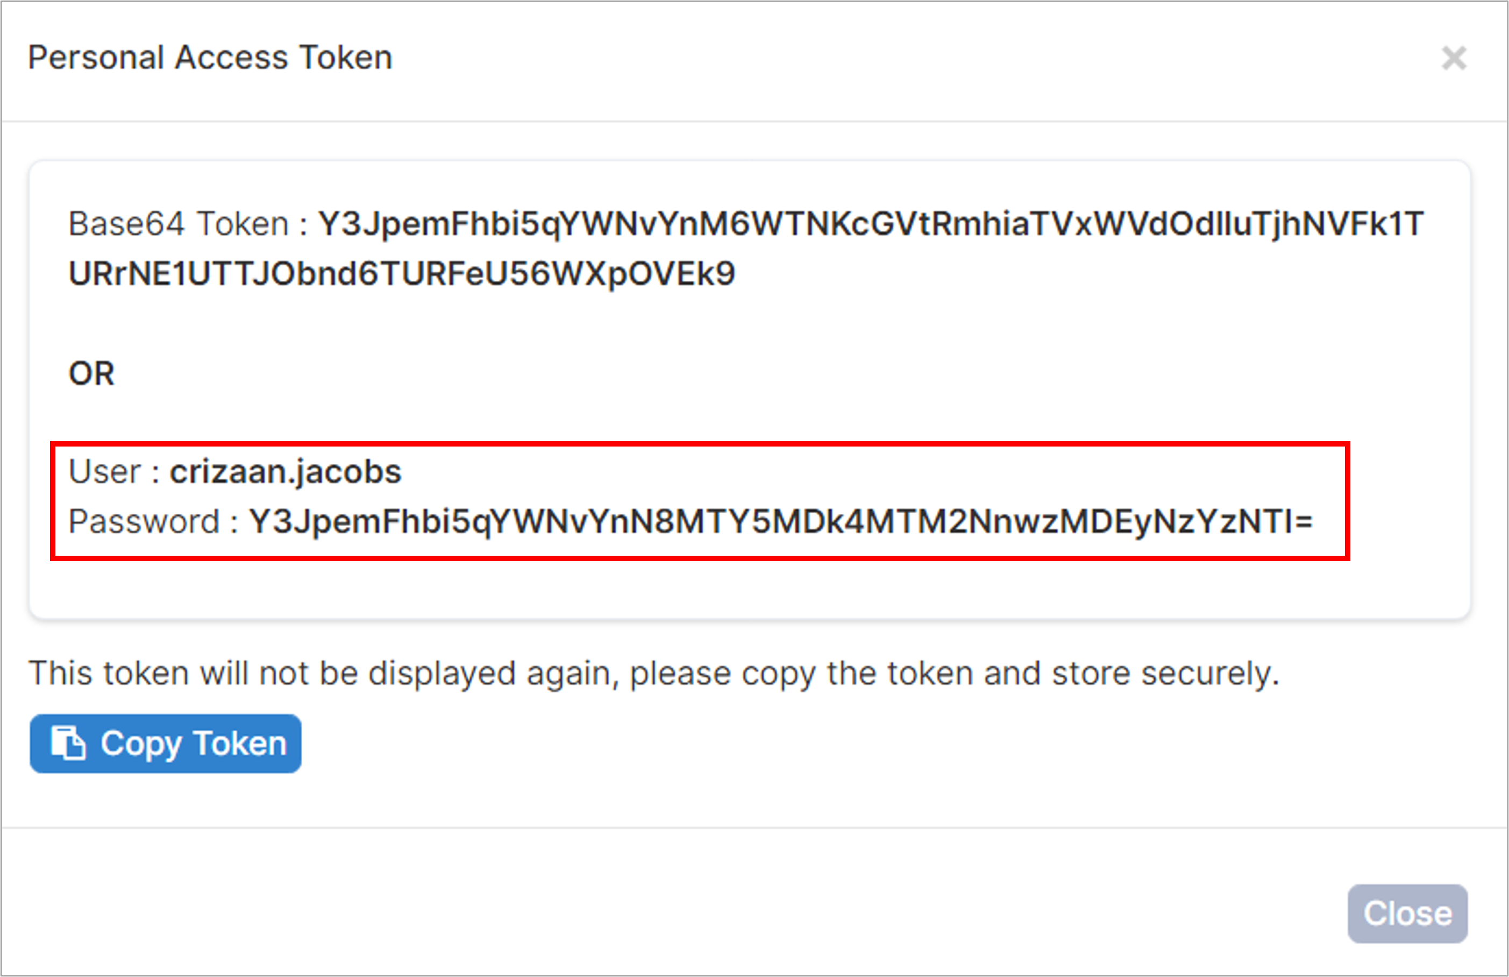The width and height of the screenshot is (1509, 977).
Task: Click the password value ending in NTI=
Action: coord(780,521)
